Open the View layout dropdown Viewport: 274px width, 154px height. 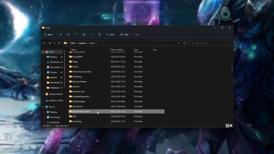pyautogui.click(x=125, y=35)
